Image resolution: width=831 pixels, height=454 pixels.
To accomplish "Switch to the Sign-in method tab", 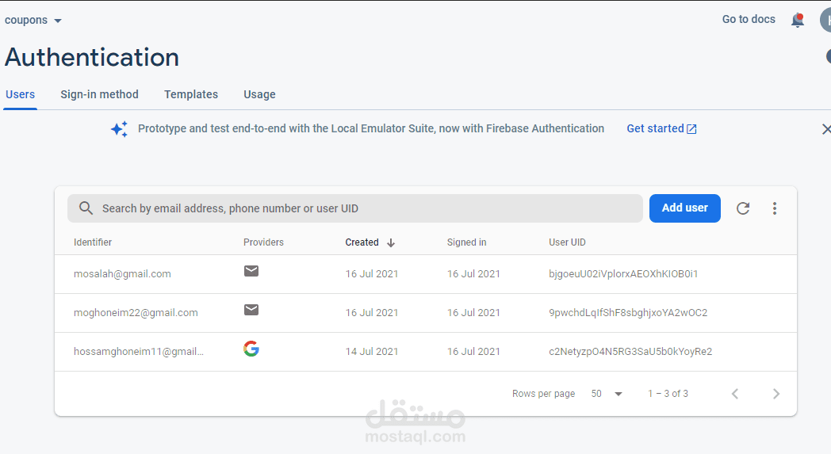I will click(x=99, y=94).
